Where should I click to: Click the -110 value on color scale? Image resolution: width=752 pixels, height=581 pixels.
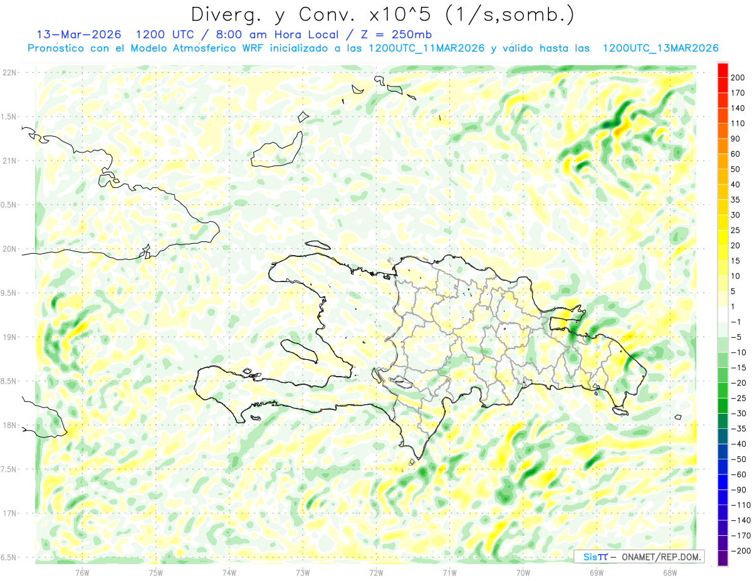tap(740, 505)
